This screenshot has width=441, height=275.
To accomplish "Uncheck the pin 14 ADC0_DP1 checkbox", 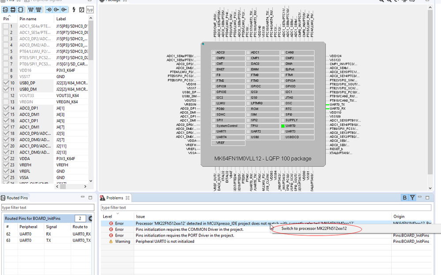I will tap(6, 108).
